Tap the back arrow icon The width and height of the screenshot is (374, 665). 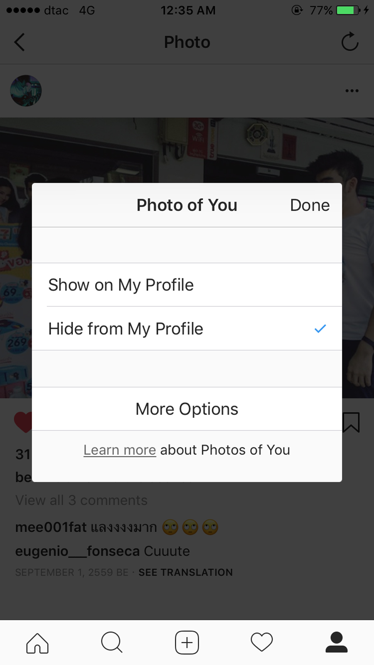point(20,42)
